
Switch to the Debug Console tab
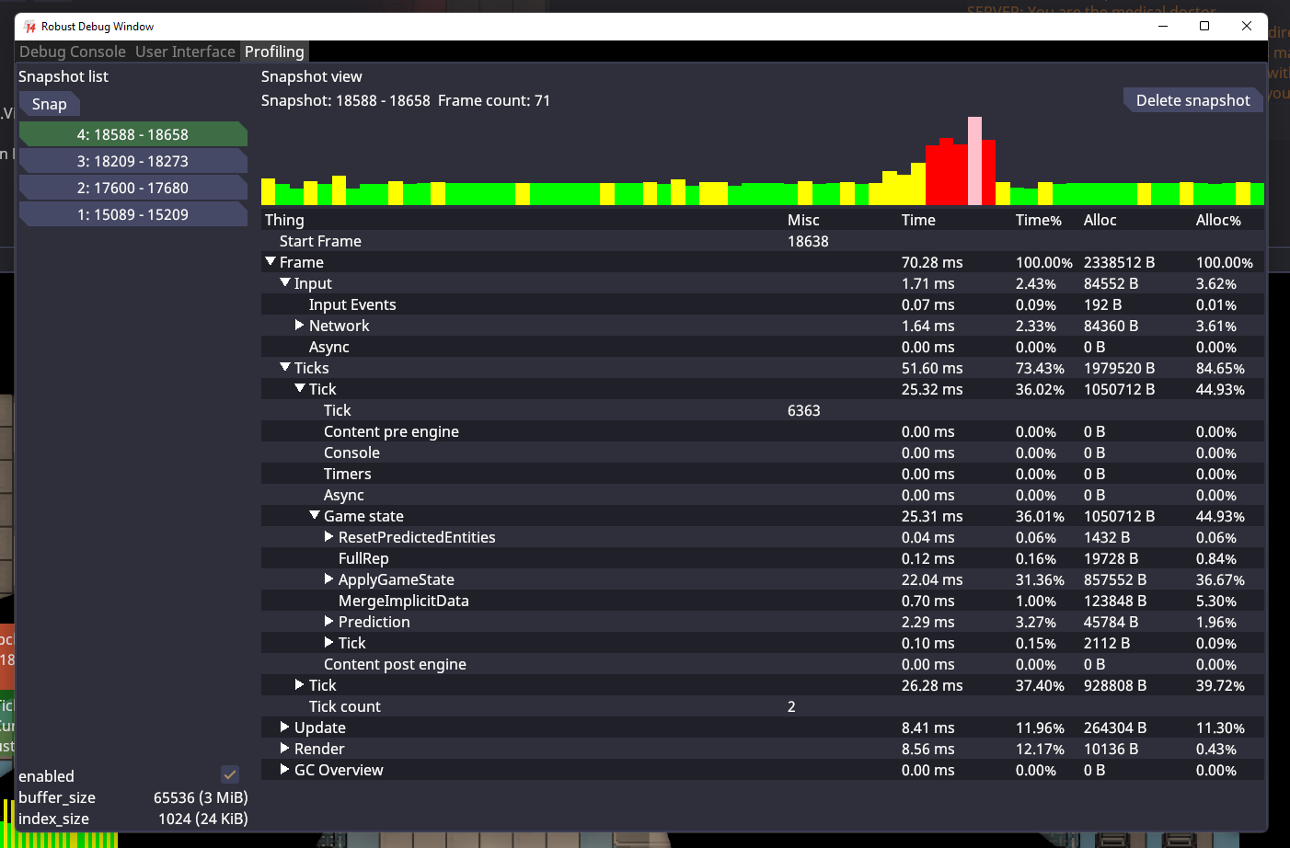(x=73, y=52)
